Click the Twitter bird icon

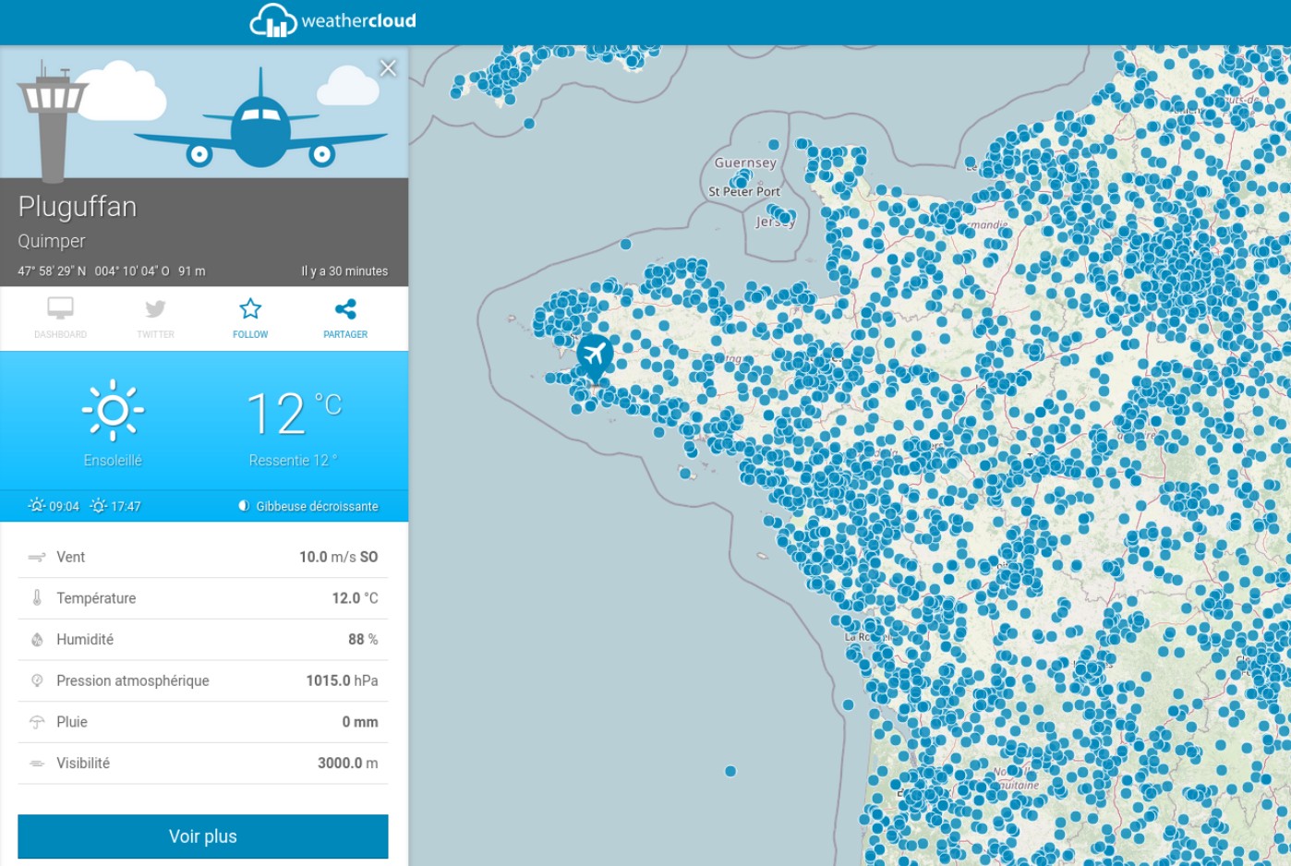155,308
